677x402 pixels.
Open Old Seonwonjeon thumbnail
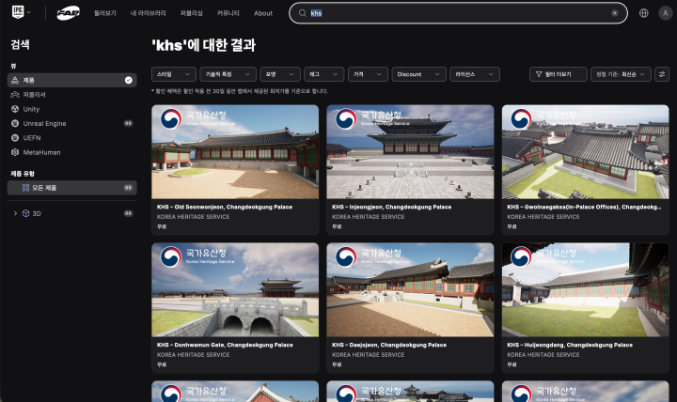tap(235, 152)
